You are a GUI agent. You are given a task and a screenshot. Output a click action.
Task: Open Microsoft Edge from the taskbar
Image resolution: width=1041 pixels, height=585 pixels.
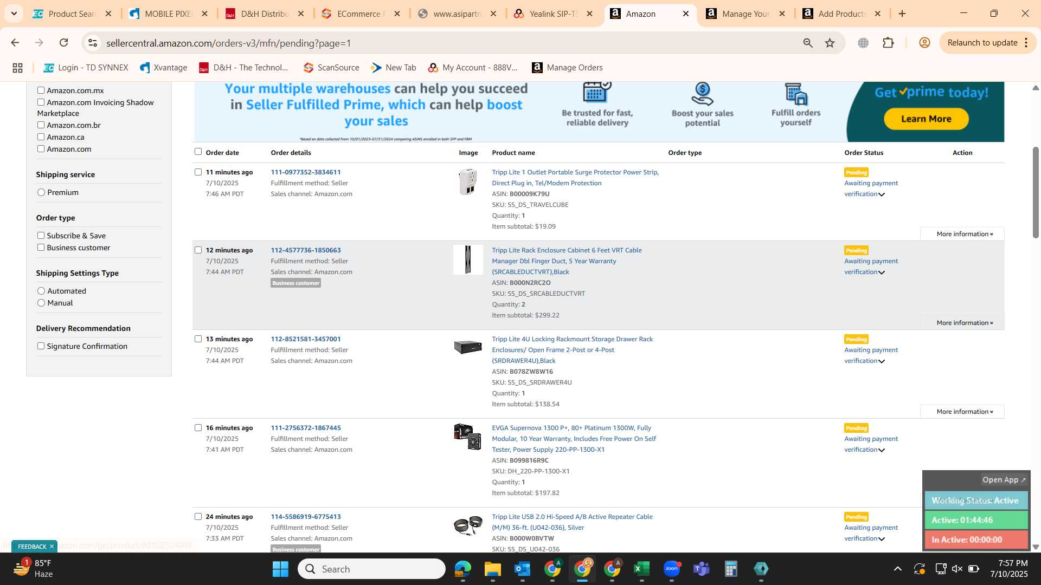(462, 569)
